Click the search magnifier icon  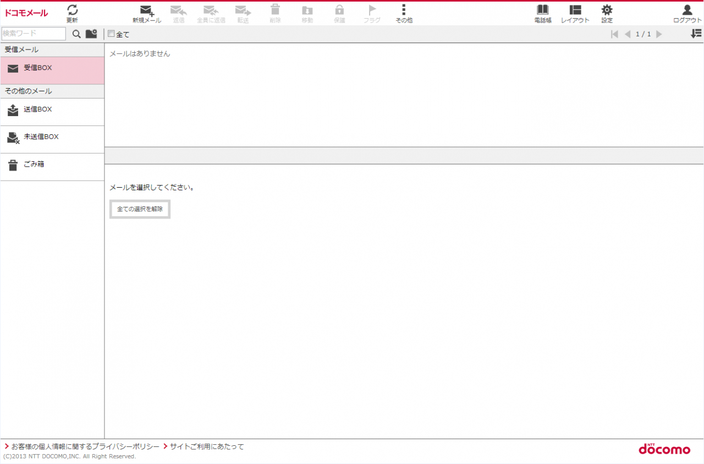tap(76, 34)
